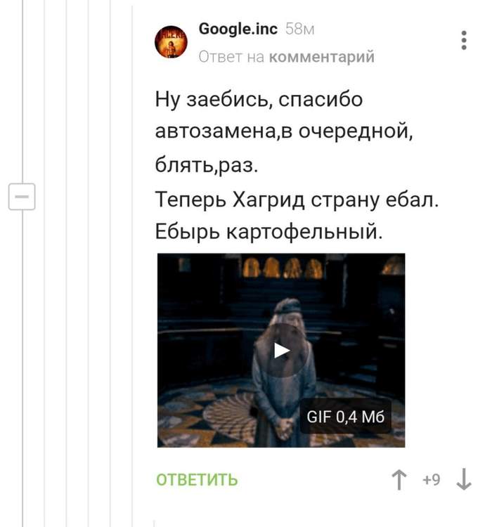Click the GIF 0,4 Мб size badge
The height and width of the screenshot is (527, 492).
(345, 417)
